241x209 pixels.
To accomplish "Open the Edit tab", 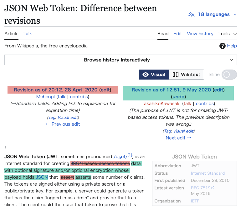I will coord(177,34).
